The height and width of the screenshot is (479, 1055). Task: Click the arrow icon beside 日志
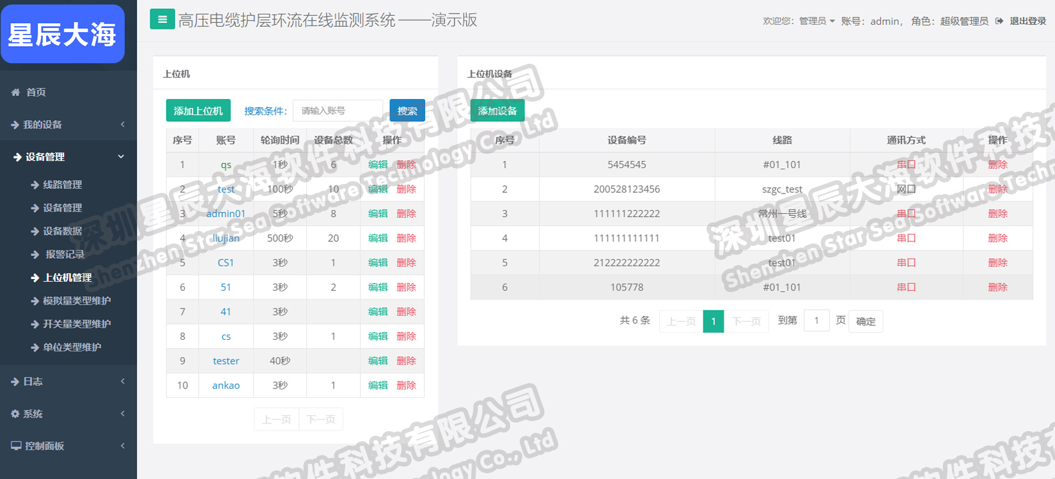tap(15, 381)
